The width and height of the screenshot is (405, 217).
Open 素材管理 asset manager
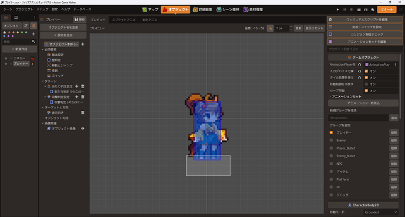[x=253, y=9]
